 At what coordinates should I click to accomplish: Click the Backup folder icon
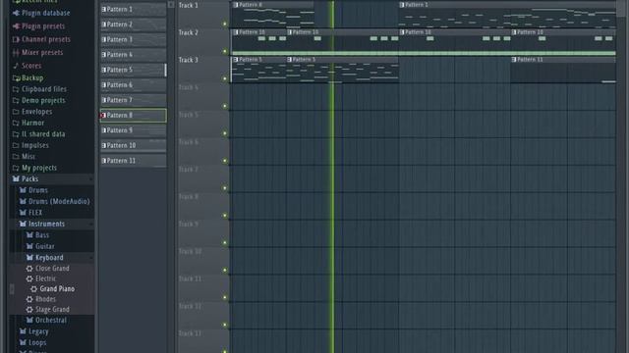(x=16, y=78)
